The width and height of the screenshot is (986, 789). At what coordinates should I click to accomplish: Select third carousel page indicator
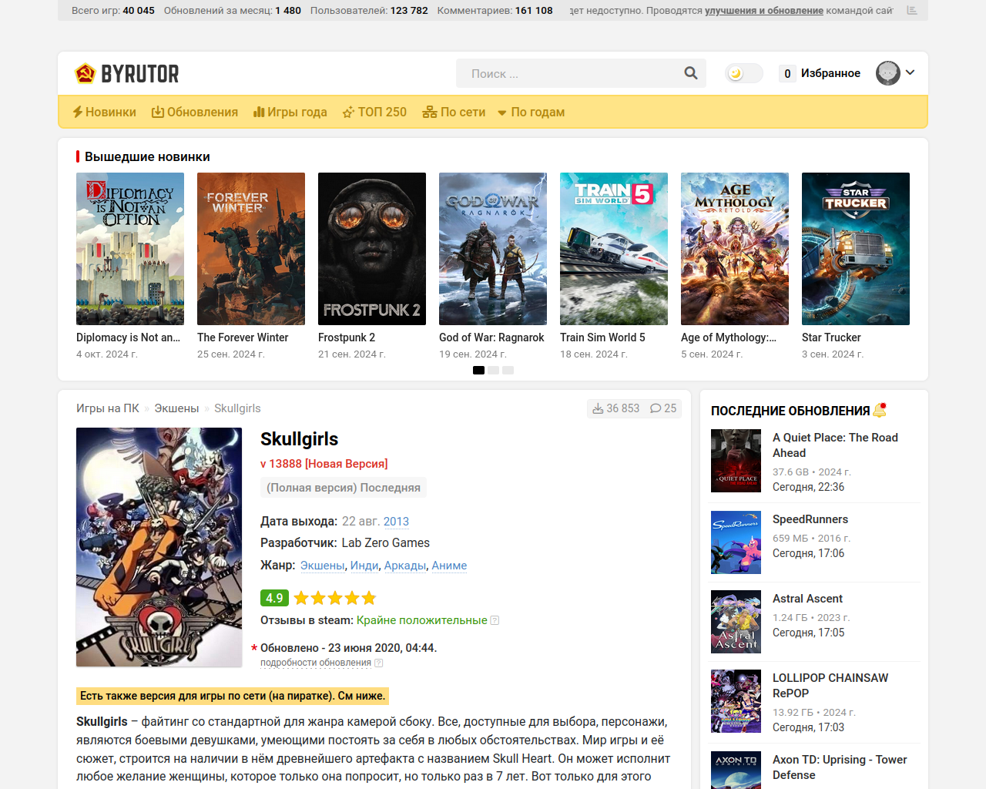click(x=508, y=371)
